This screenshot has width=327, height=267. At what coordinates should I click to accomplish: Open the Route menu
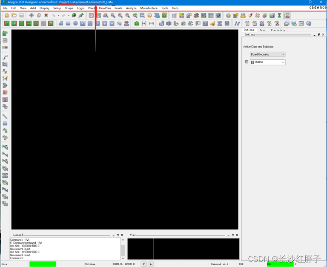118,8
